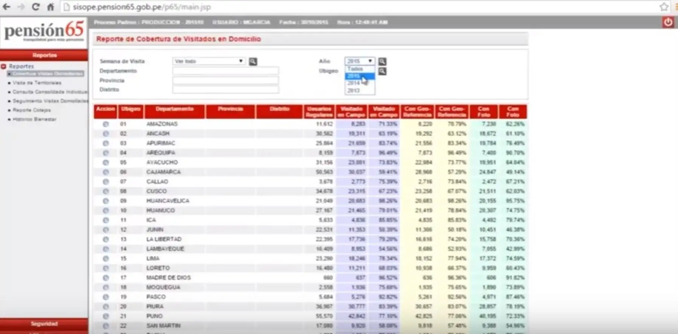The width and height of the screenshot is (678, 334).
Task: Select action radio for HUANCAVELICA row
Action: coord(105,201)
